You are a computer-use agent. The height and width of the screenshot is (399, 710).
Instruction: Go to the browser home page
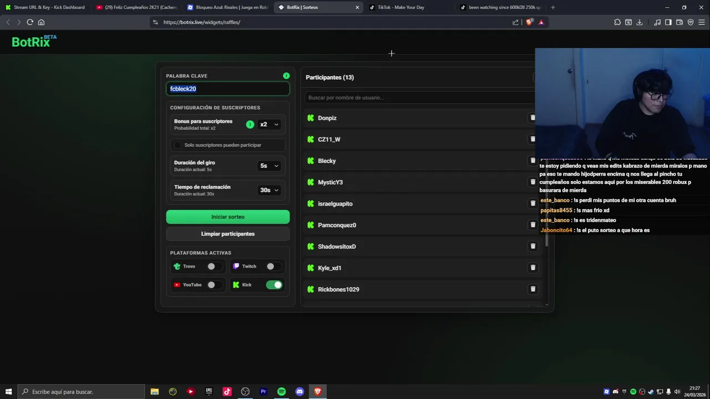(41, 22)
